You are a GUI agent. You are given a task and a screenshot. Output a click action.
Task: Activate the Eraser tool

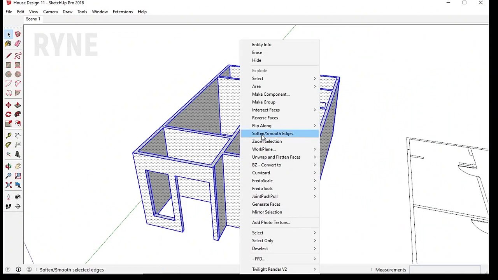coord(18,44)
